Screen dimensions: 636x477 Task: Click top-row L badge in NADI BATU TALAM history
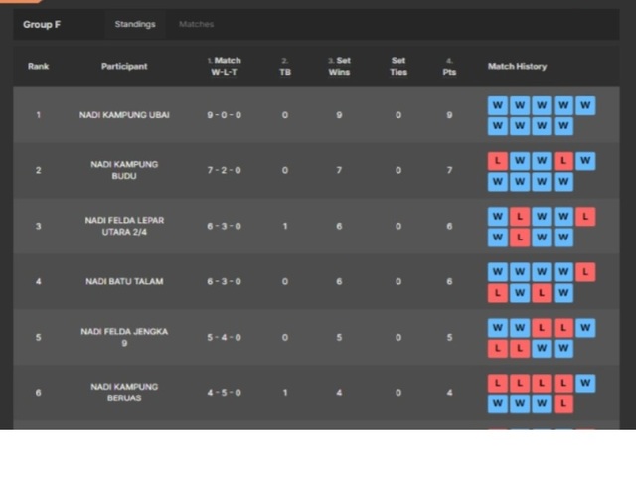pyautogui.click(x=585, y=271)
